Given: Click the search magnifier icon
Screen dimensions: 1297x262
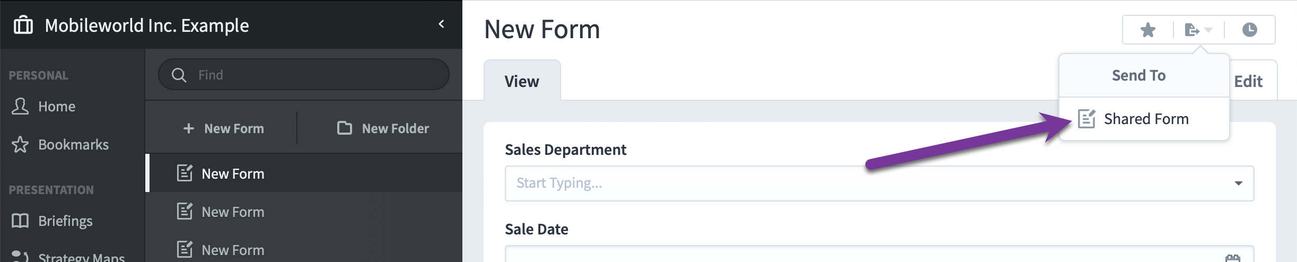Looking at the screenshot, I should point(179,75).
